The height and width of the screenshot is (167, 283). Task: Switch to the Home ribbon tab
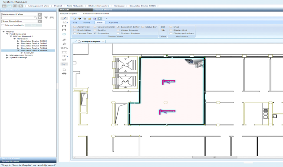point(87,23)
